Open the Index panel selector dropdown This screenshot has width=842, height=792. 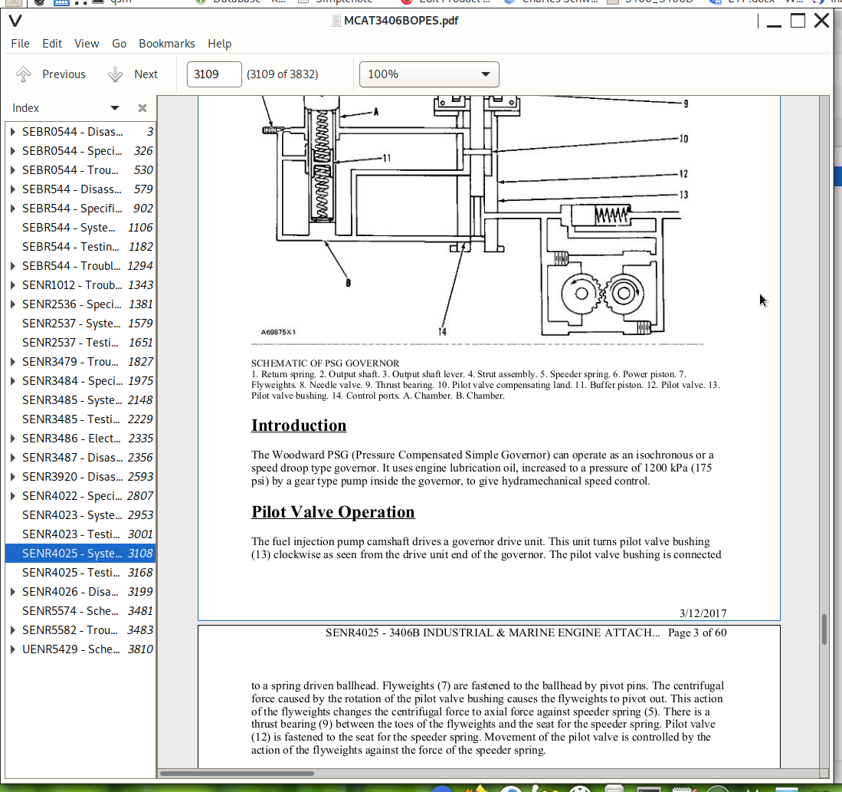tap(114, 108)
